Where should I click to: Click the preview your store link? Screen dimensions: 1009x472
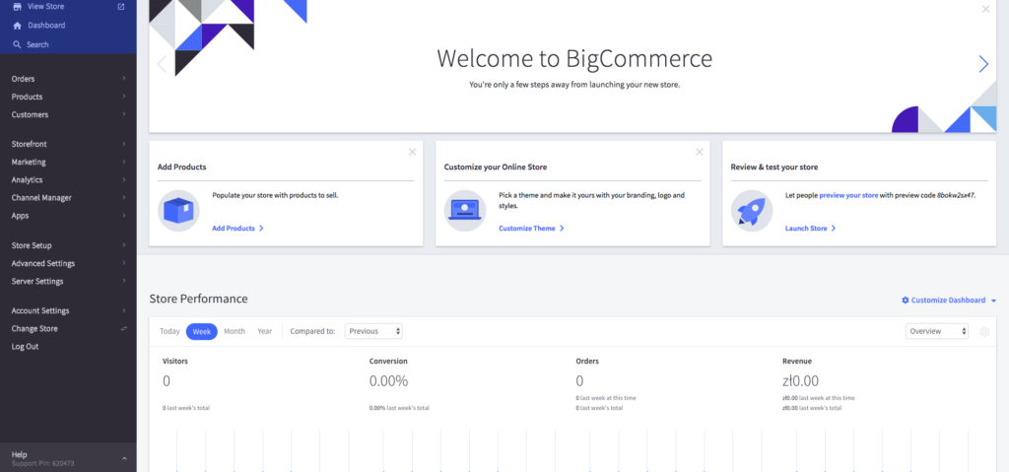pos(848,194)
